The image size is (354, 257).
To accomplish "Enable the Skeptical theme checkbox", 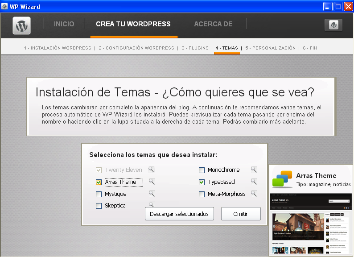I will pyautogui.click(x=99, y=206).
